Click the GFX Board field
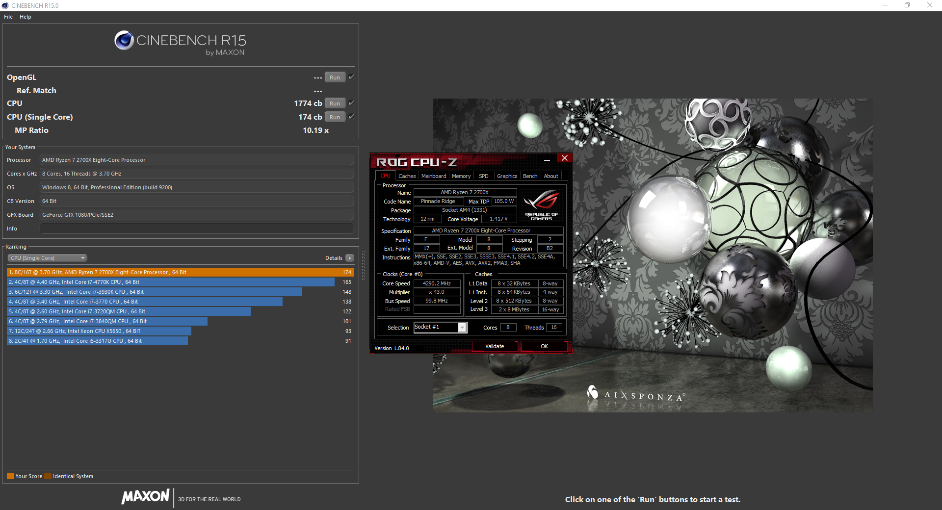The image size is (942, 510). coord(197,215)
